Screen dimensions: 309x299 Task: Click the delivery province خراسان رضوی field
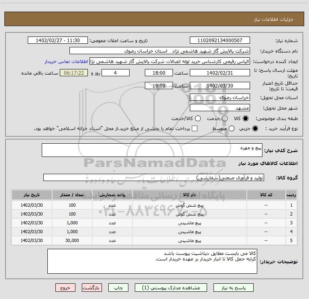click(x=220, y=98)
